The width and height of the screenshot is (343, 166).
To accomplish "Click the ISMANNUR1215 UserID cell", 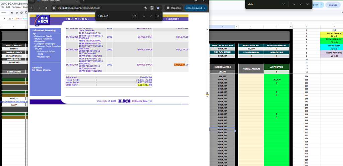I will point(14,56).
